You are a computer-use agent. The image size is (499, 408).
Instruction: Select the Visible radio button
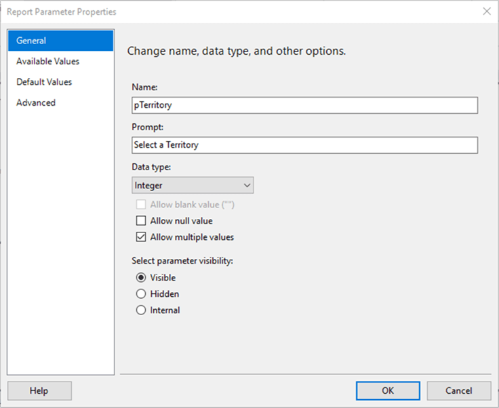pos(141,277)
